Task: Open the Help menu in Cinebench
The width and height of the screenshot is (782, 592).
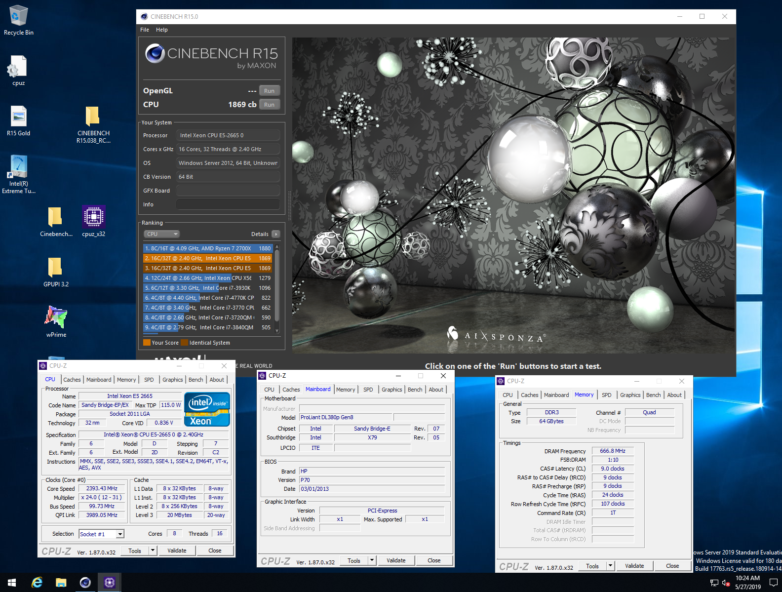Action: [162, 30]
